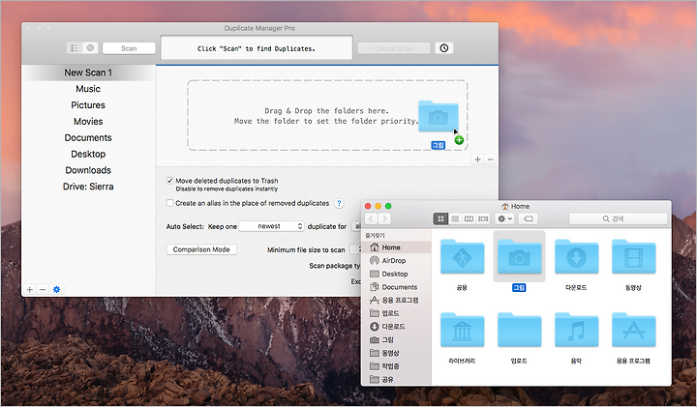
Task: Go back in the Finder Home window
Action: click(371, 218)
